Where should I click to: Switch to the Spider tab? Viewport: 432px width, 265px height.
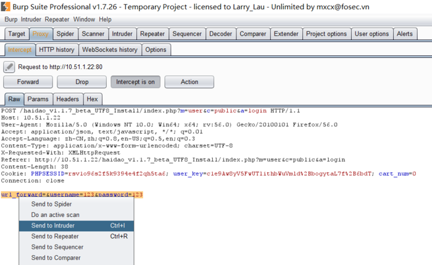coord(65,34)
